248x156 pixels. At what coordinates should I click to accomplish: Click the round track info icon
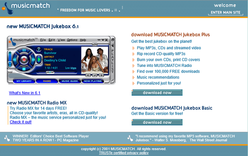[x=39, y=49]
